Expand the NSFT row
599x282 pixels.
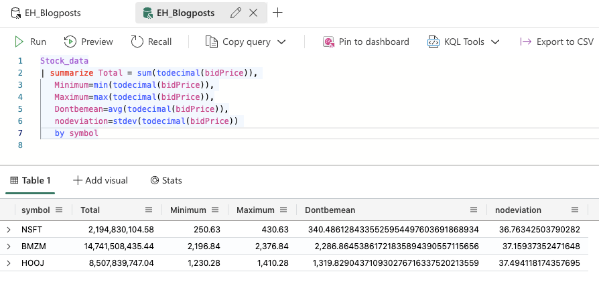9,230
